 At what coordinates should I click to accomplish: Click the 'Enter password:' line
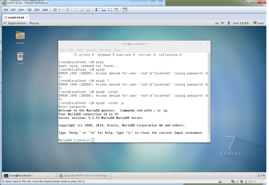72,107
